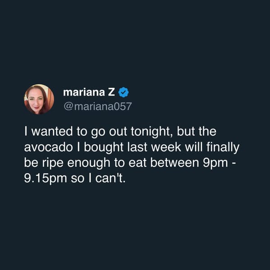Click the word enough in the tweet
Screen dimensions: 270x270
click(x=88, y=164)
